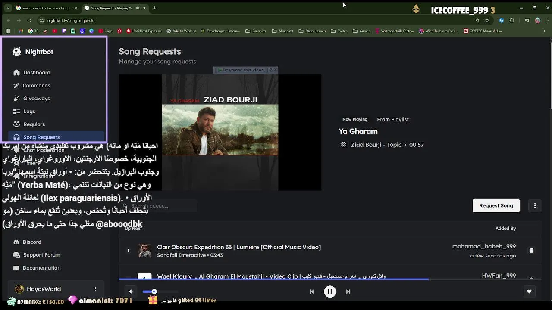
Task: Click the Giveaways party icon
Action: pos(16,99)
